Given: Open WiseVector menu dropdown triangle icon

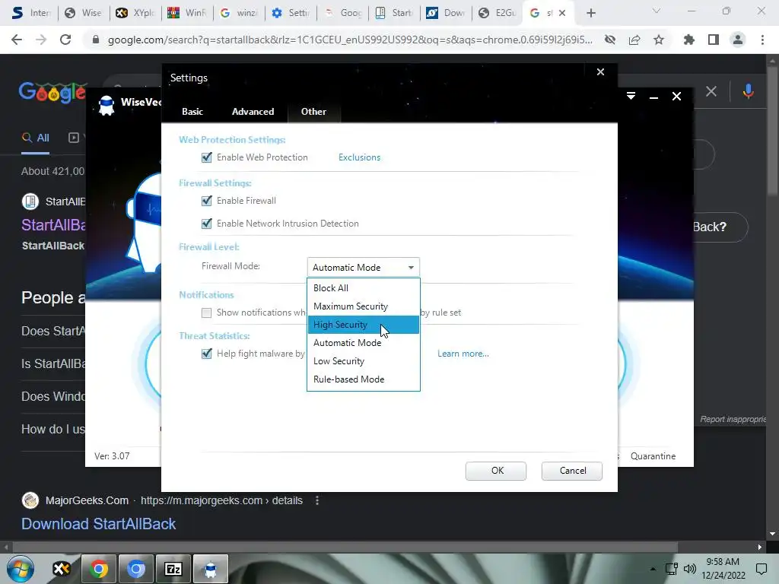Looking at the screenshot, I should coord(631,96).
